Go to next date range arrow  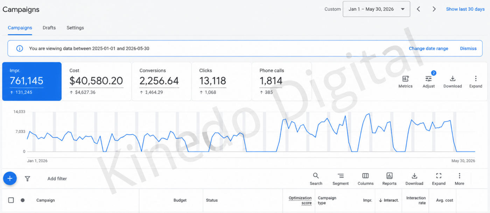tap(434, 9)
